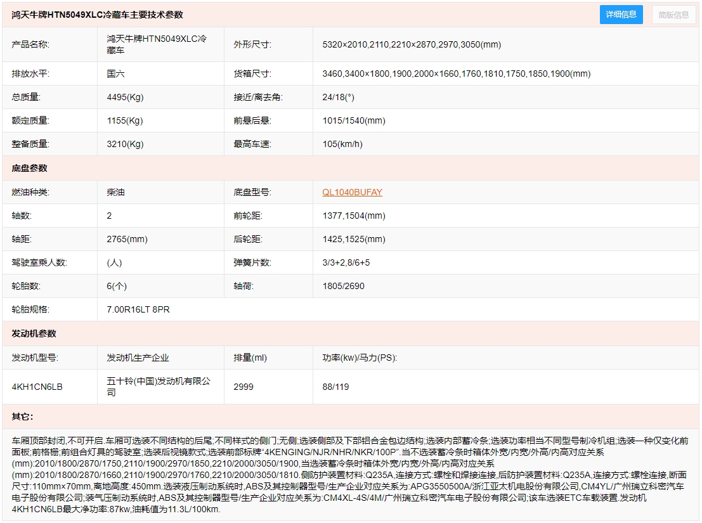The image size is (702, 523).
Task: Click the 前轮距 label
Action: (248, 216)
